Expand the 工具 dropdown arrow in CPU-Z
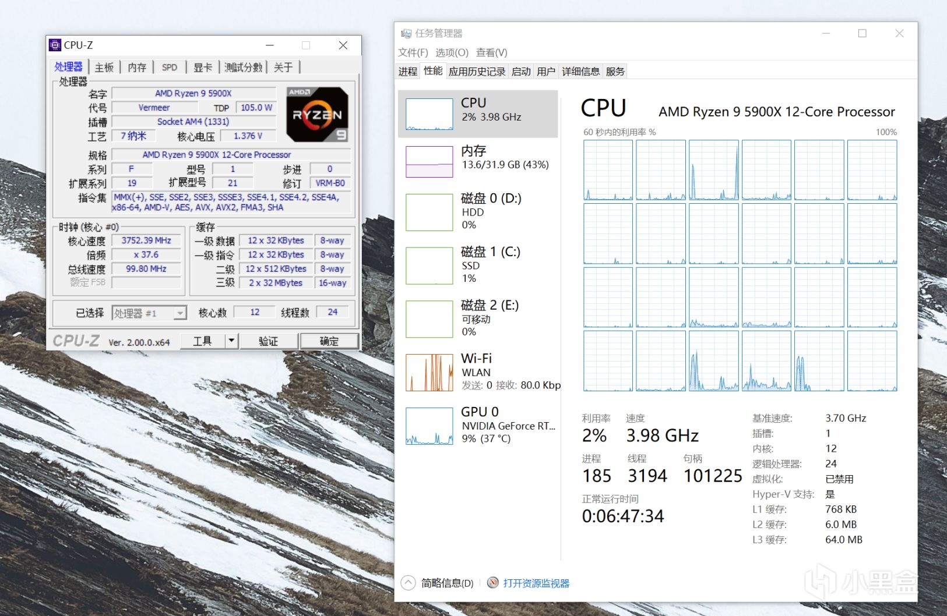Image resolution: width=947 pixels, height=616 pixels. click(x=231, y=341)
